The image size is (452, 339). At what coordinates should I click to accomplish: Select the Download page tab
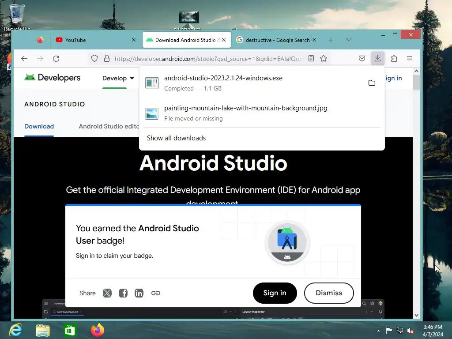pos(39,126)
